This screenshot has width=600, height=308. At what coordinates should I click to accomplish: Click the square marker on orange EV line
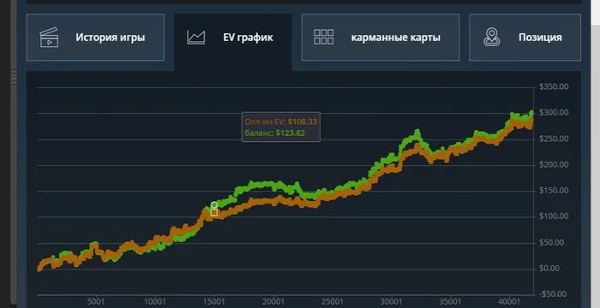pos(214,212)
